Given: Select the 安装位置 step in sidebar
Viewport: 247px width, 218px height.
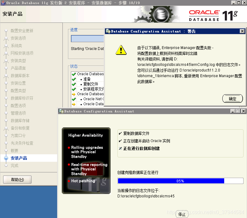Looking at the screenshot, I should click(18, 83).
